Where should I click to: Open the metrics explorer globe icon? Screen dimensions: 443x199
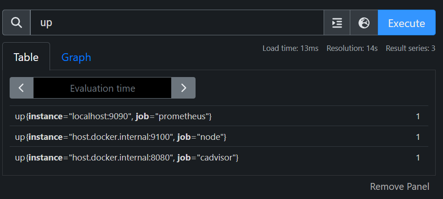point(364,23)
